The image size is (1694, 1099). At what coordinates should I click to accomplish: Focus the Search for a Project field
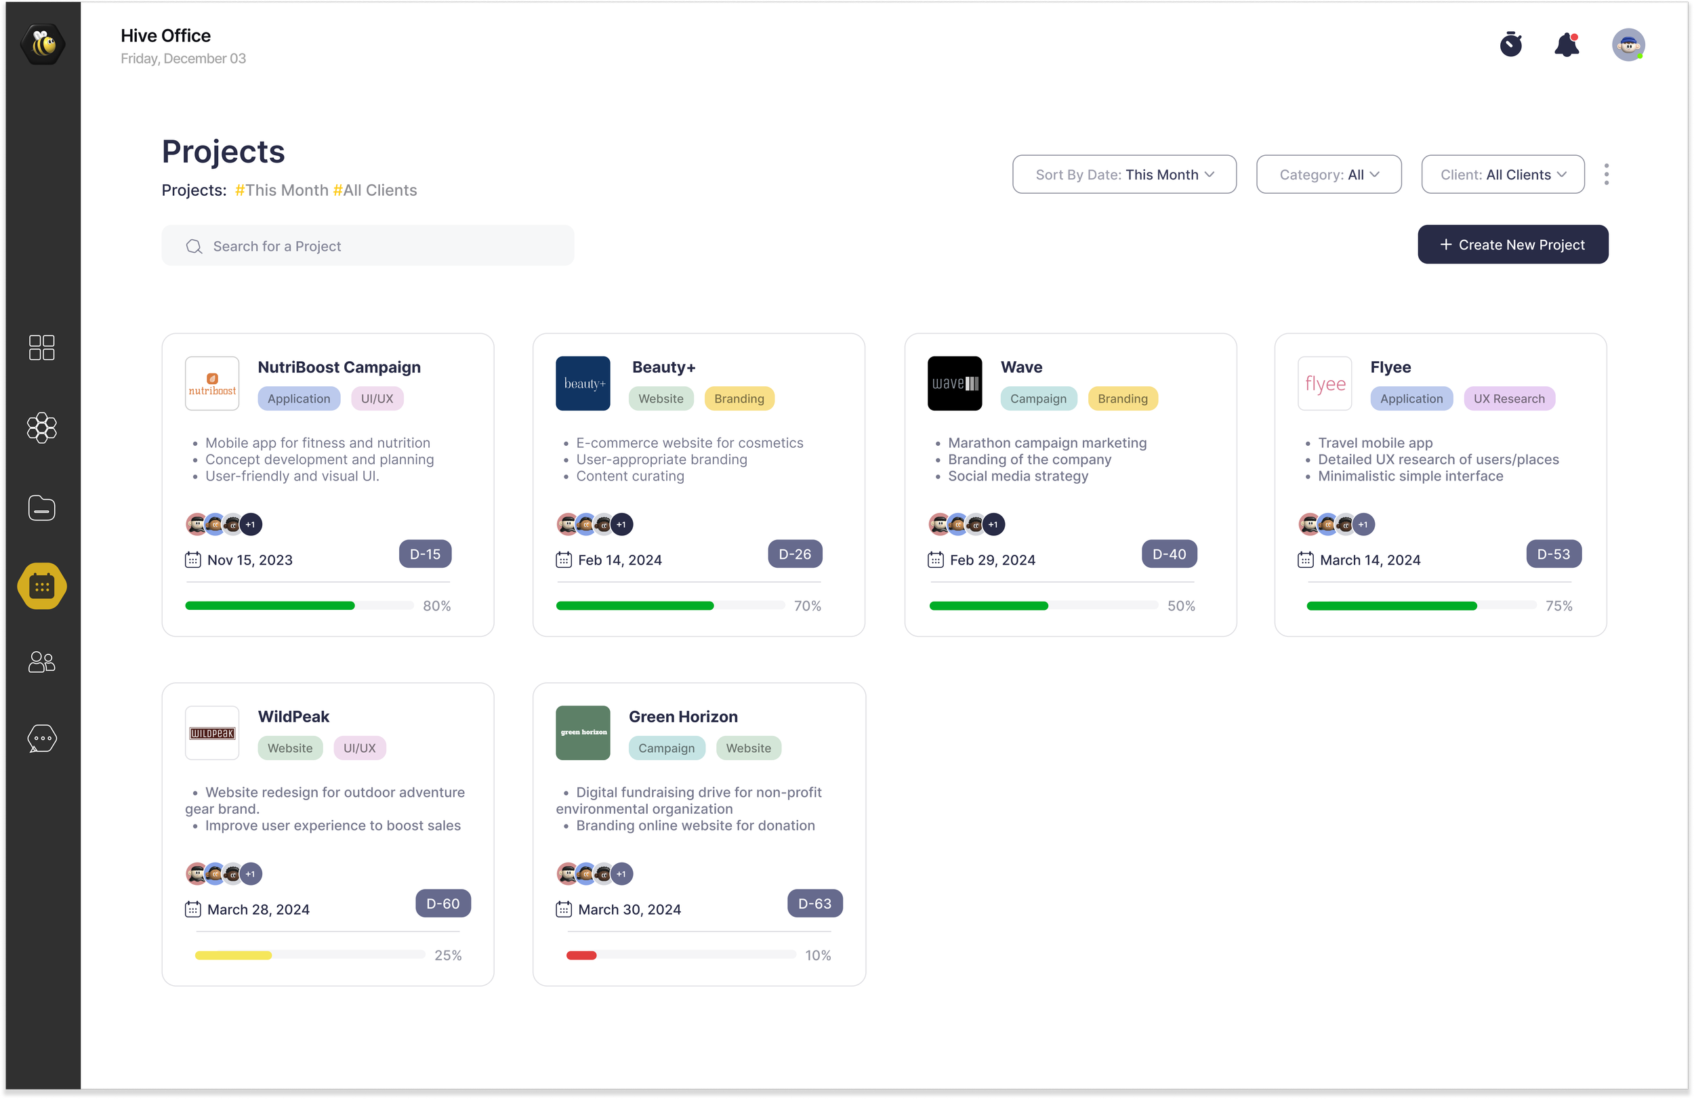point(367,246)
